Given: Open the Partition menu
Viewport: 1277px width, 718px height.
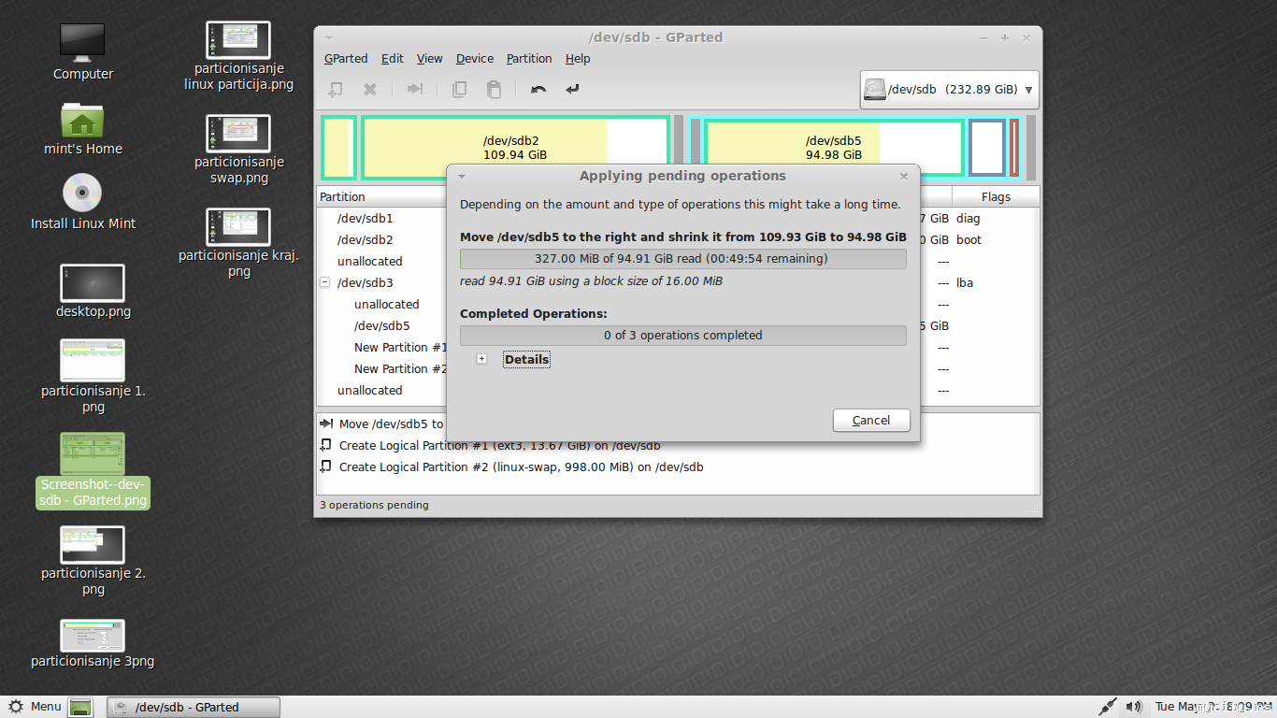Looking at the screenshot, I should click(529, 58).
